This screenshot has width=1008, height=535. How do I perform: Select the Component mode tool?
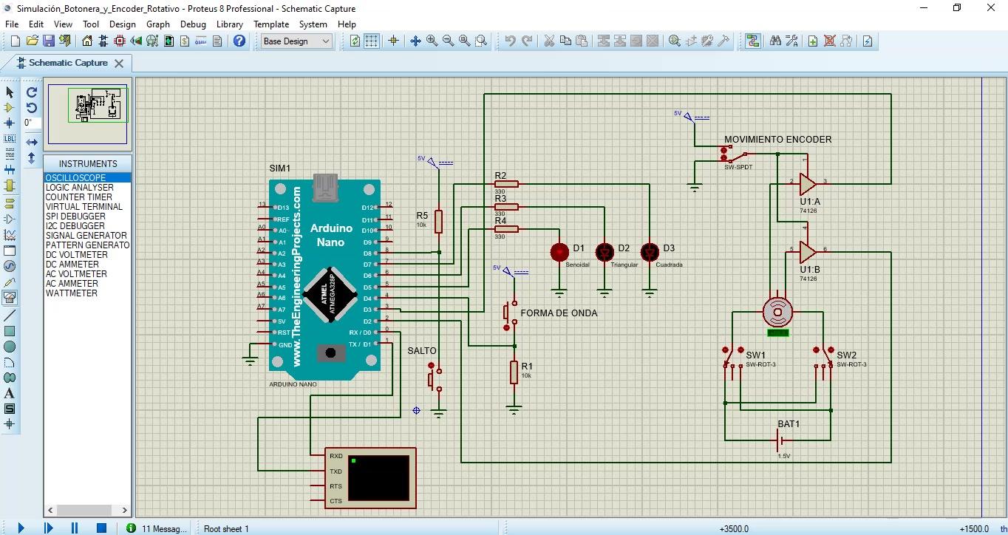(x=10, y=107)
